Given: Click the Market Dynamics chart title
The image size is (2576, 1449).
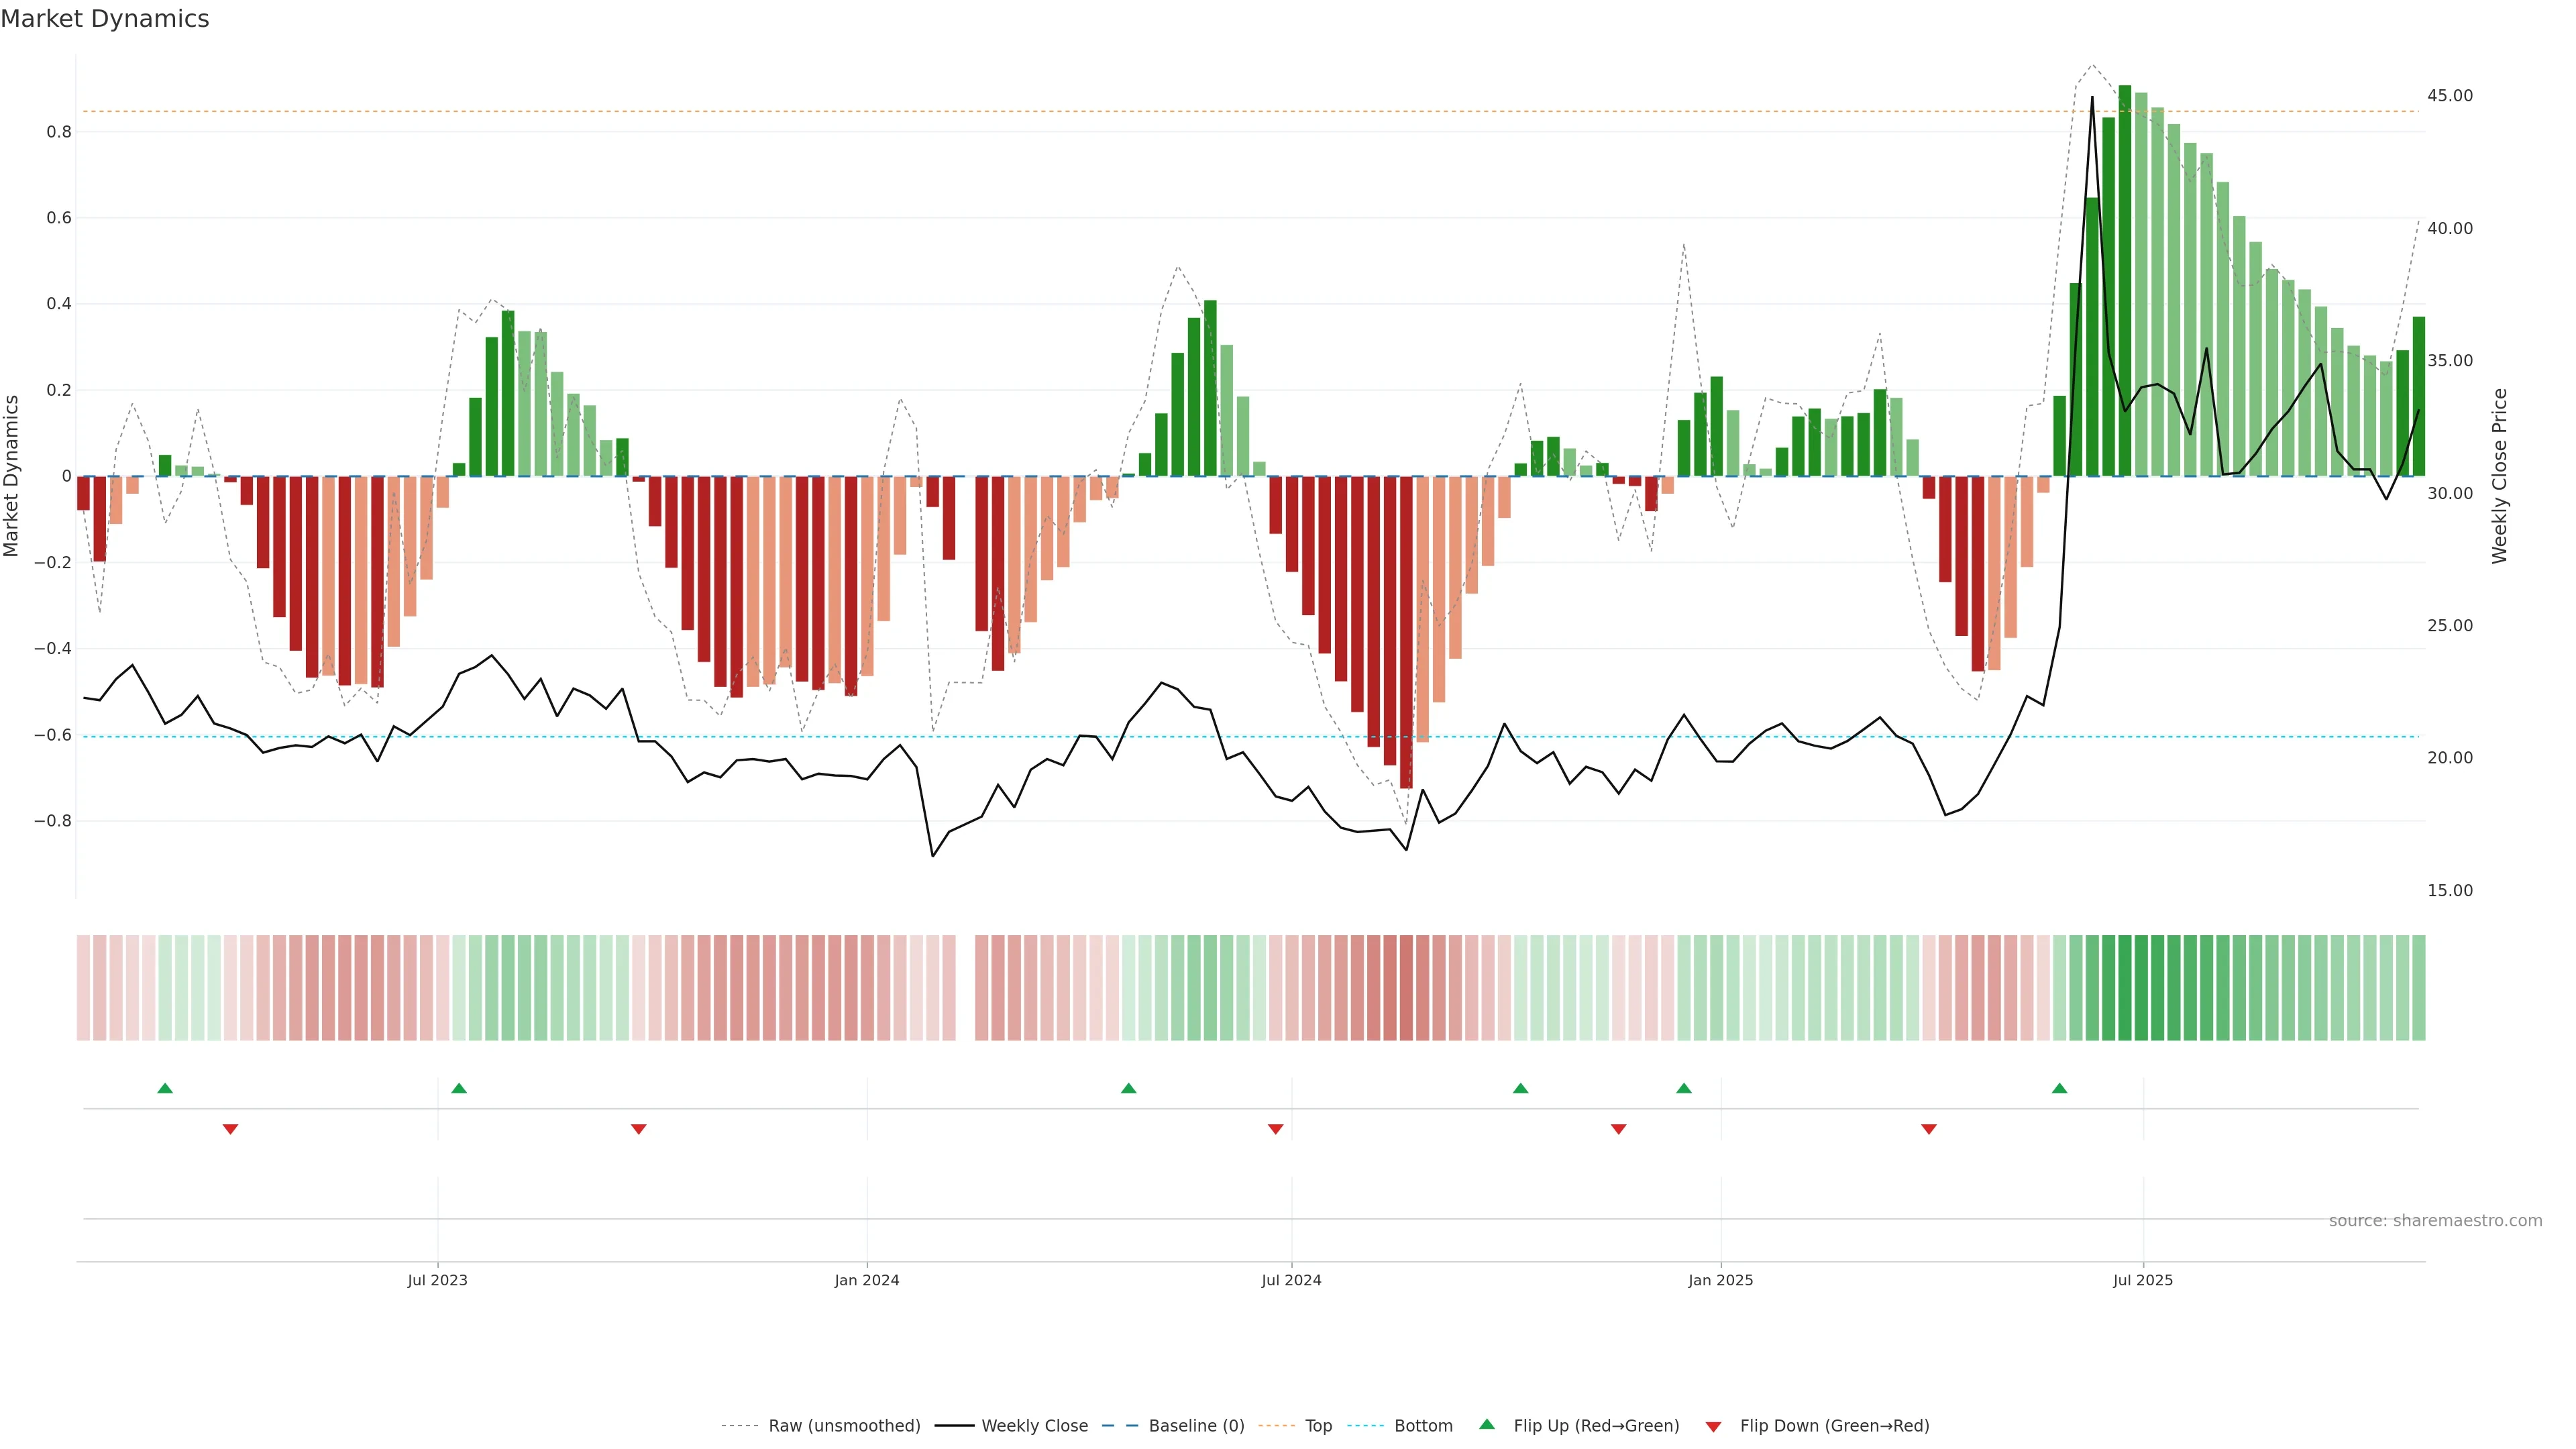Looking at the screenshot, I should pos(105,19).
